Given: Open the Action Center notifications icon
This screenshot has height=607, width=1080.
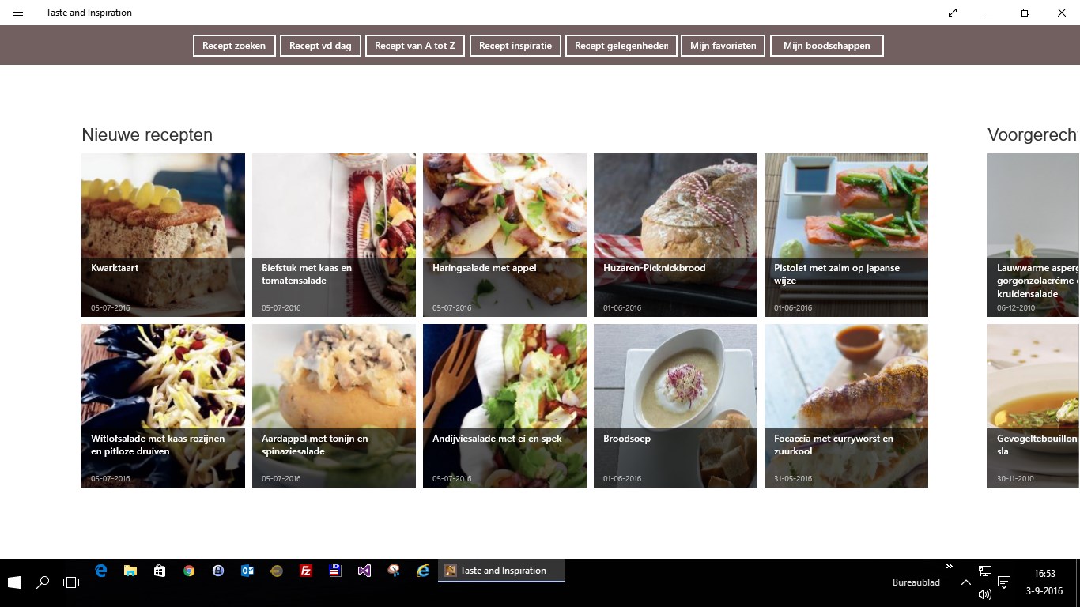Looking at the screenshot, I should pyautogui.click(x=1004, y=582).
